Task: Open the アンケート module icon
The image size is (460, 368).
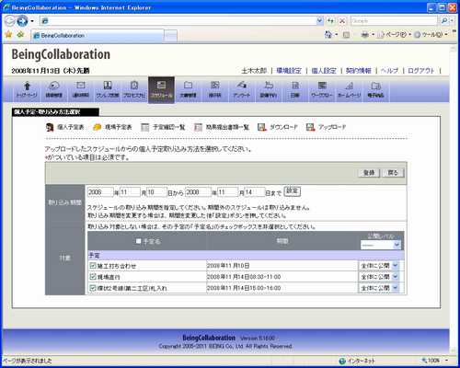Action: tap(242, 89)
